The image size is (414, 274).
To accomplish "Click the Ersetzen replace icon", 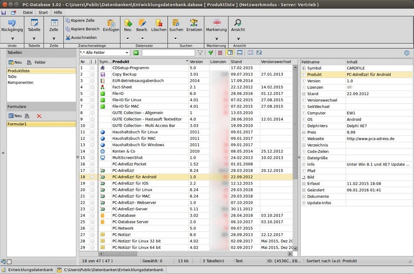I will coord(194,23).
